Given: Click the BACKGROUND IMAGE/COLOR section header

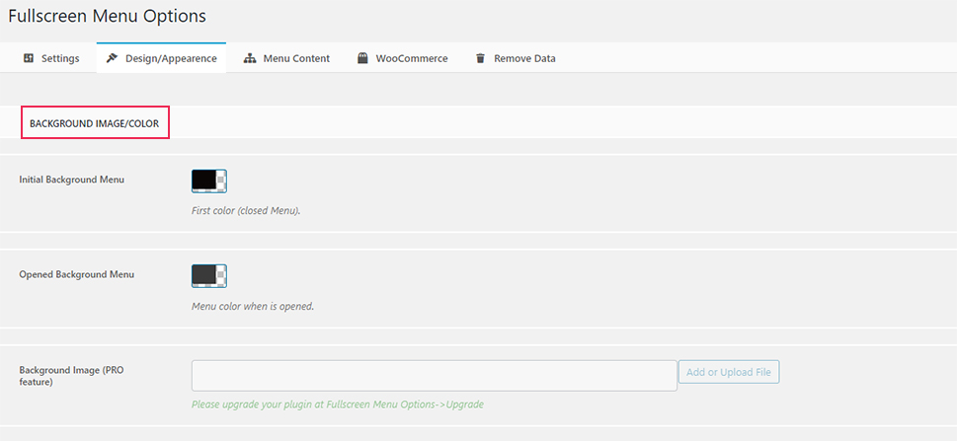Looking at the screenshot, I should click(95, 123).
